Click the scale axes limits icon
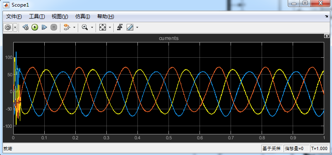The width and height of the screenshot is (332, 155). pyautogui.click(x=103, y=27)
